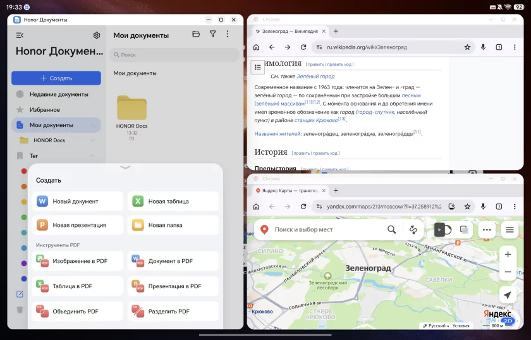Image resolution: width=531 pixels, height=340 pixels.
Task: Go back in the Wikipedia Chrome window
Action: (272, 47)
